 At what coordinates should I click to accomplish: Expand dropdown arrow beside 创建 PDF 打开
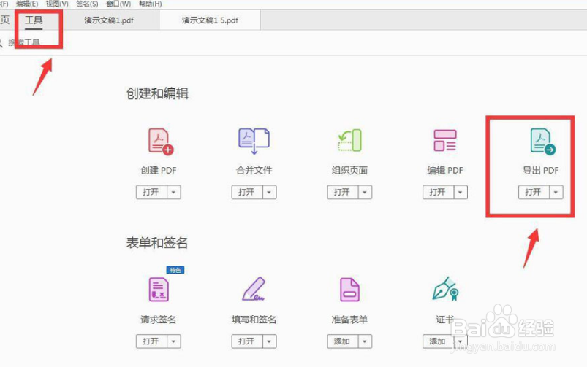pos(174,192)
